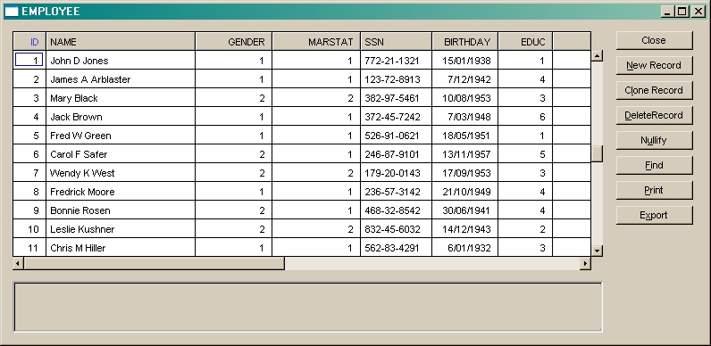711x346 pixels.
Task: Click the vertical scrollbar thumb
Action: click(x=598, y=153)
